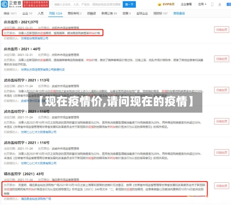Click the penalty reason text of record 46号
The width and height of the screenshot is (231, 205).
coord(103,62)
